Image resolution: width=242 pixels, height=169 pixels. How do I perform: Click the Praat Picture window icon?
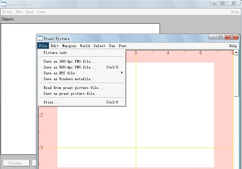[x=40, y=39]
